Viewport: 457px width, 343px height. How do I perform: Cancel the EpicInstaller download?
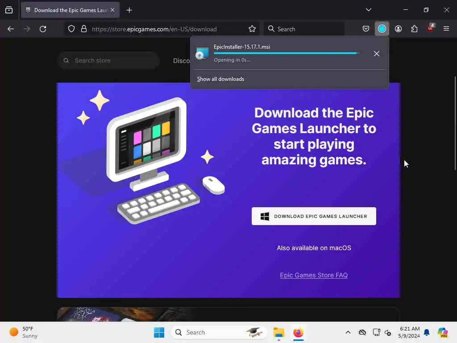pos(377,54)
